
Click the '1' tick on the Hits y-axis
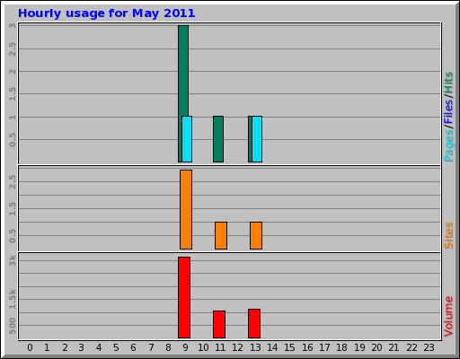click(x=13, y=117)
